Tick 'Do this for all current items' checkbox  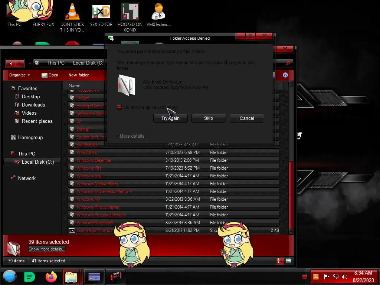click(119, 107)
